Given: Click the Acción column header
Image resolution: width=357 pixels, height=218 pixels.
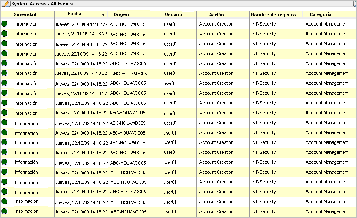Looking at the screenshot, I should (217, 14).
